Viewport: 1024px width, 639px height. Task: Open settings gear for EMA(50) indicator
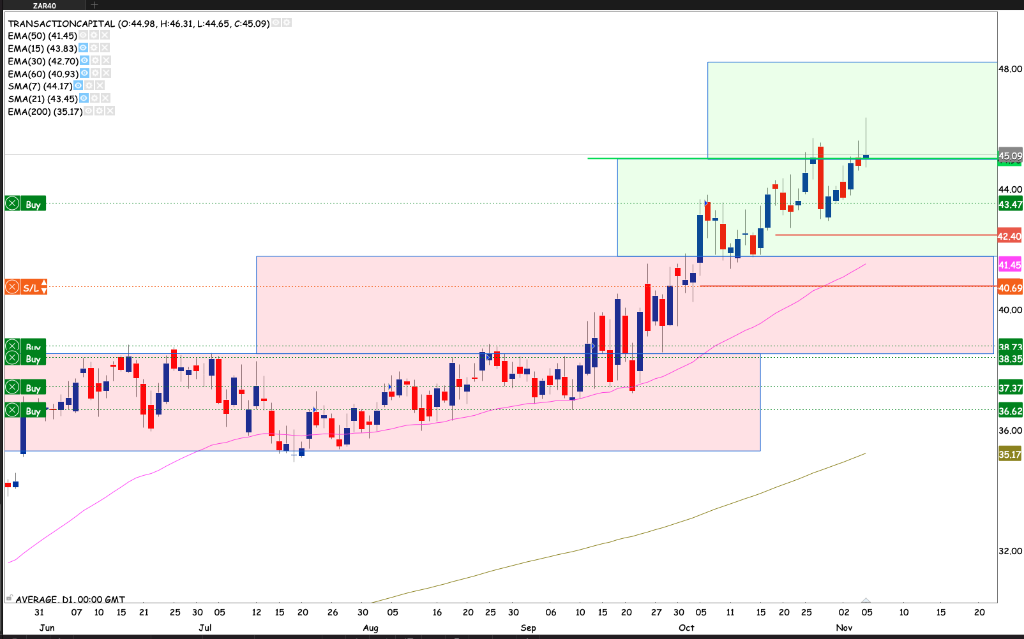click(x=94, y=36)
